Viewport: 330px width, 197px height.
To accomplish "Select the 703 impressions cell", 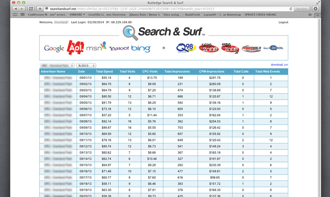I will pos(180,128).
